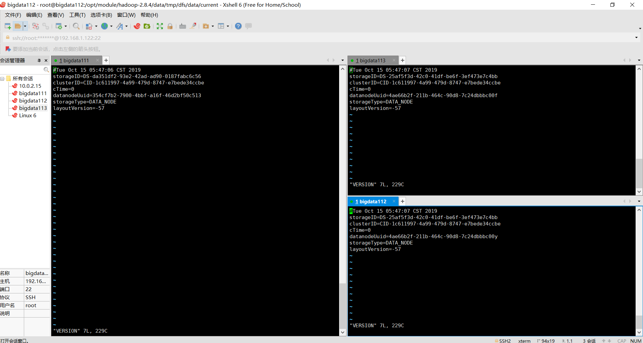
Task: Expand the layout dropdown arrow
Action: (x=228, y=26)
